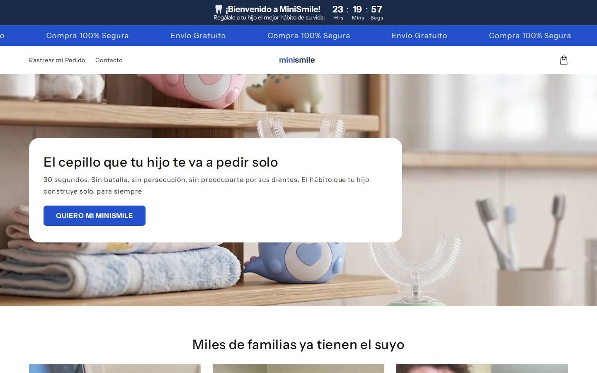Click the ¡Bienvenido a MiniSmile! banner text
Viewport: 597px width, 373px height.
pos(273,9)
